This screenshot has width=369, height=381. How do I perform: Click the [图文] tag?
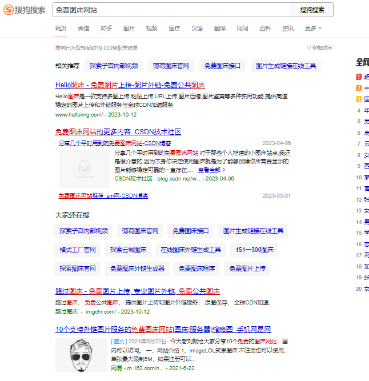pyautogui.click(x=119, y=342)
